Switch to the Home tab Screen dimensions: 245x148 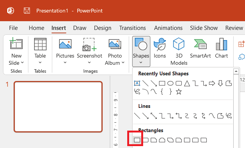[x=36, y=28]
